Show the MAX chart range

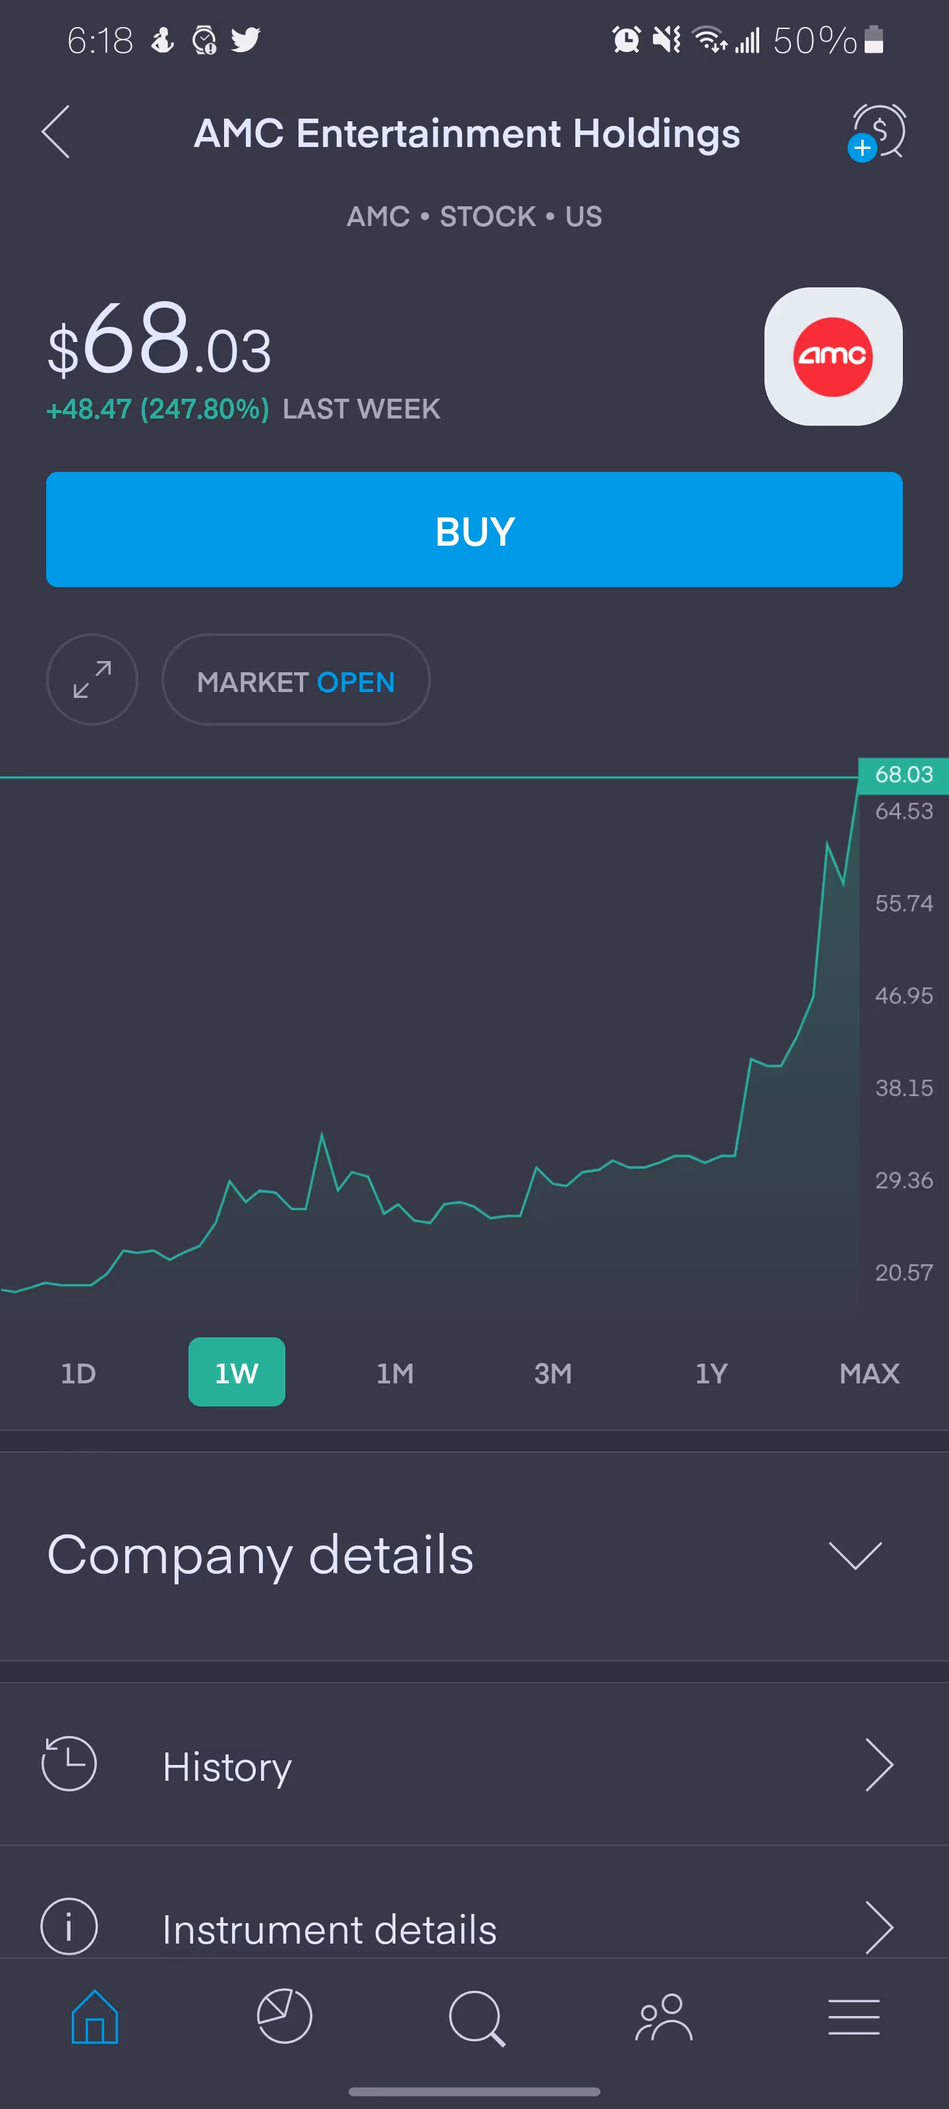point(869,1373)
